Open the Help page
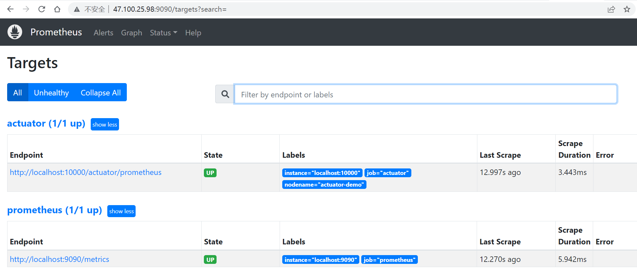 tap(193, 33)
